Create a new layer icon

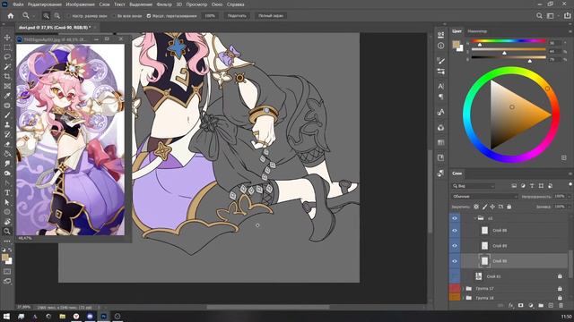coord(551,306)
